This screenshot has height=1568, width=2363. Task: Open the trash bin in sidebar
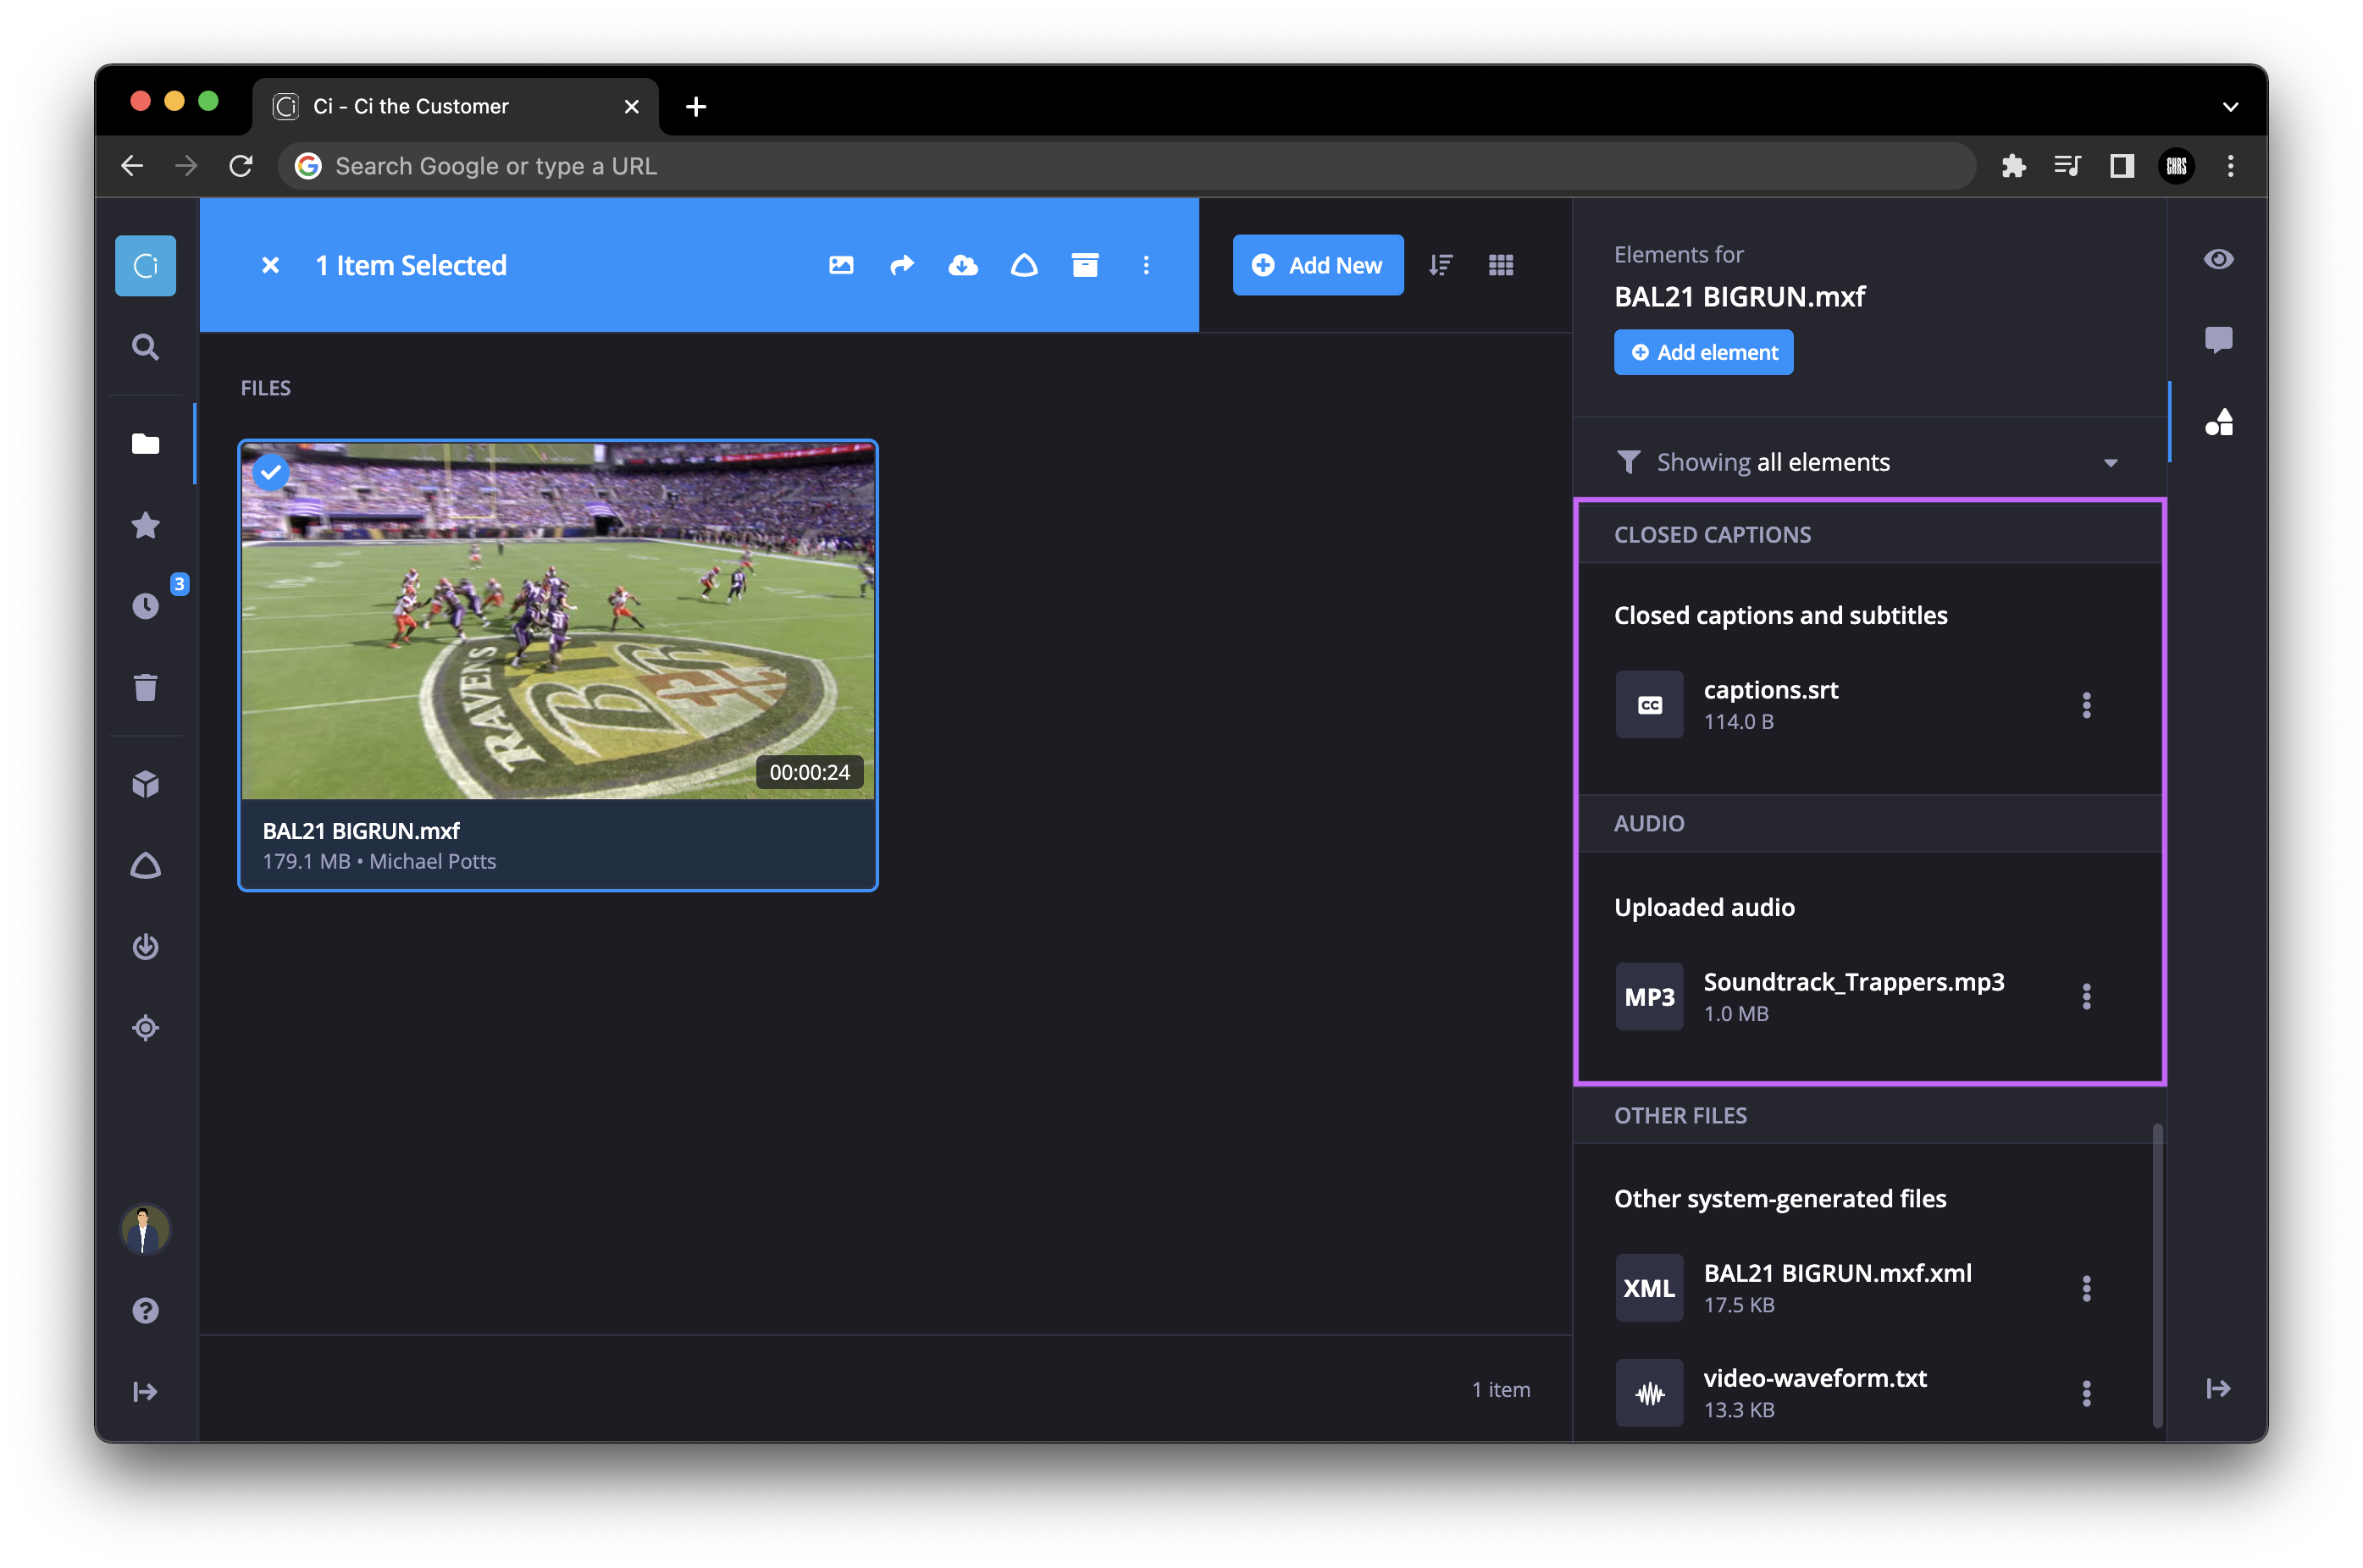(x=145, y=687)
